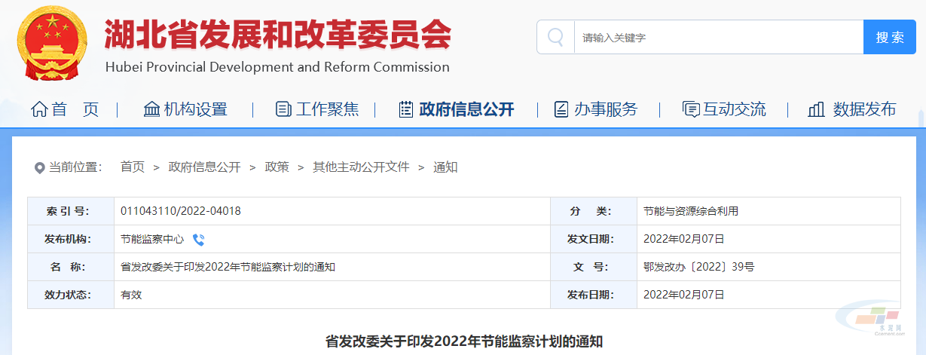Click the chat icon beside 互动交流
Viewport: 926px width, 355px height.
coord(690,109)
